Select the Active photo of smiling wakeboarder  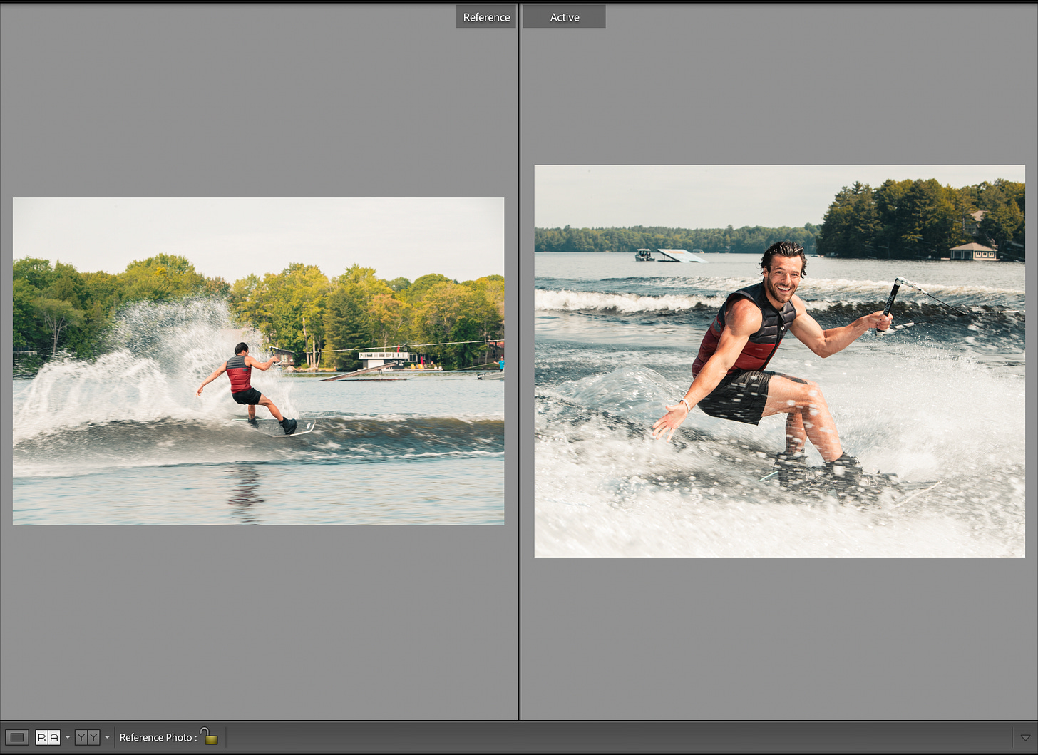(780, 361)
